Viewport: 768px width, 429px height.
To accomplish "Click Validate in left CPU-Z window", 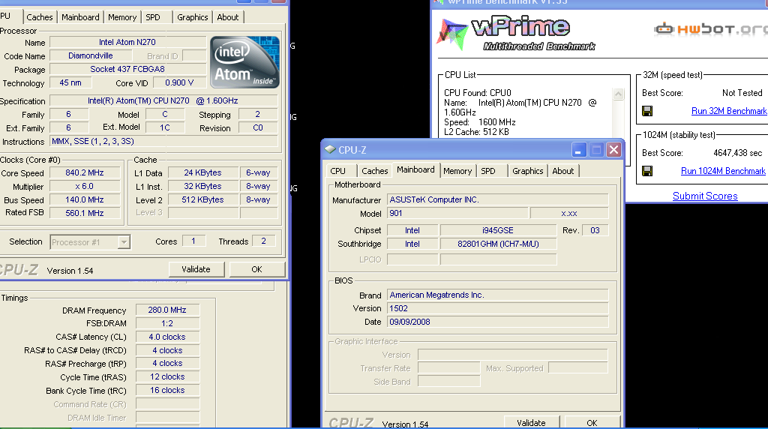I will point(196,269).
